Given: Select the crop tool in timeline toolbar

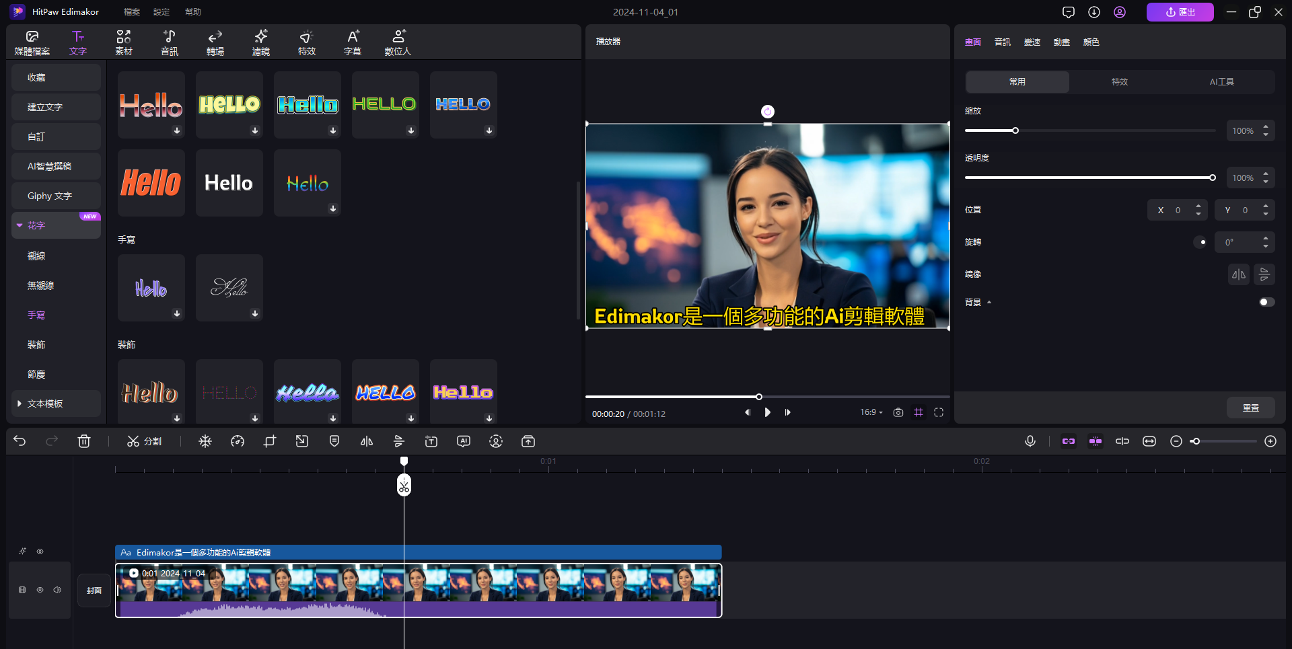Looking at the screenshot, I should pyautogui.click(x=270, y=441).
